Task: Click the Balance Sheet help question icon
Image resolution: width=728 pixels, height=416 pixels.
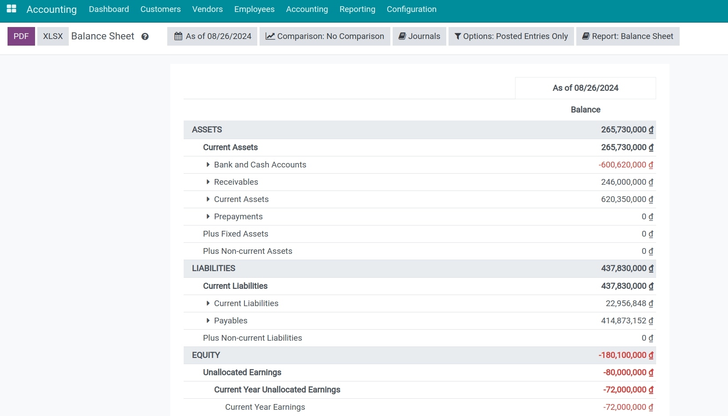Action: point(145,37)
